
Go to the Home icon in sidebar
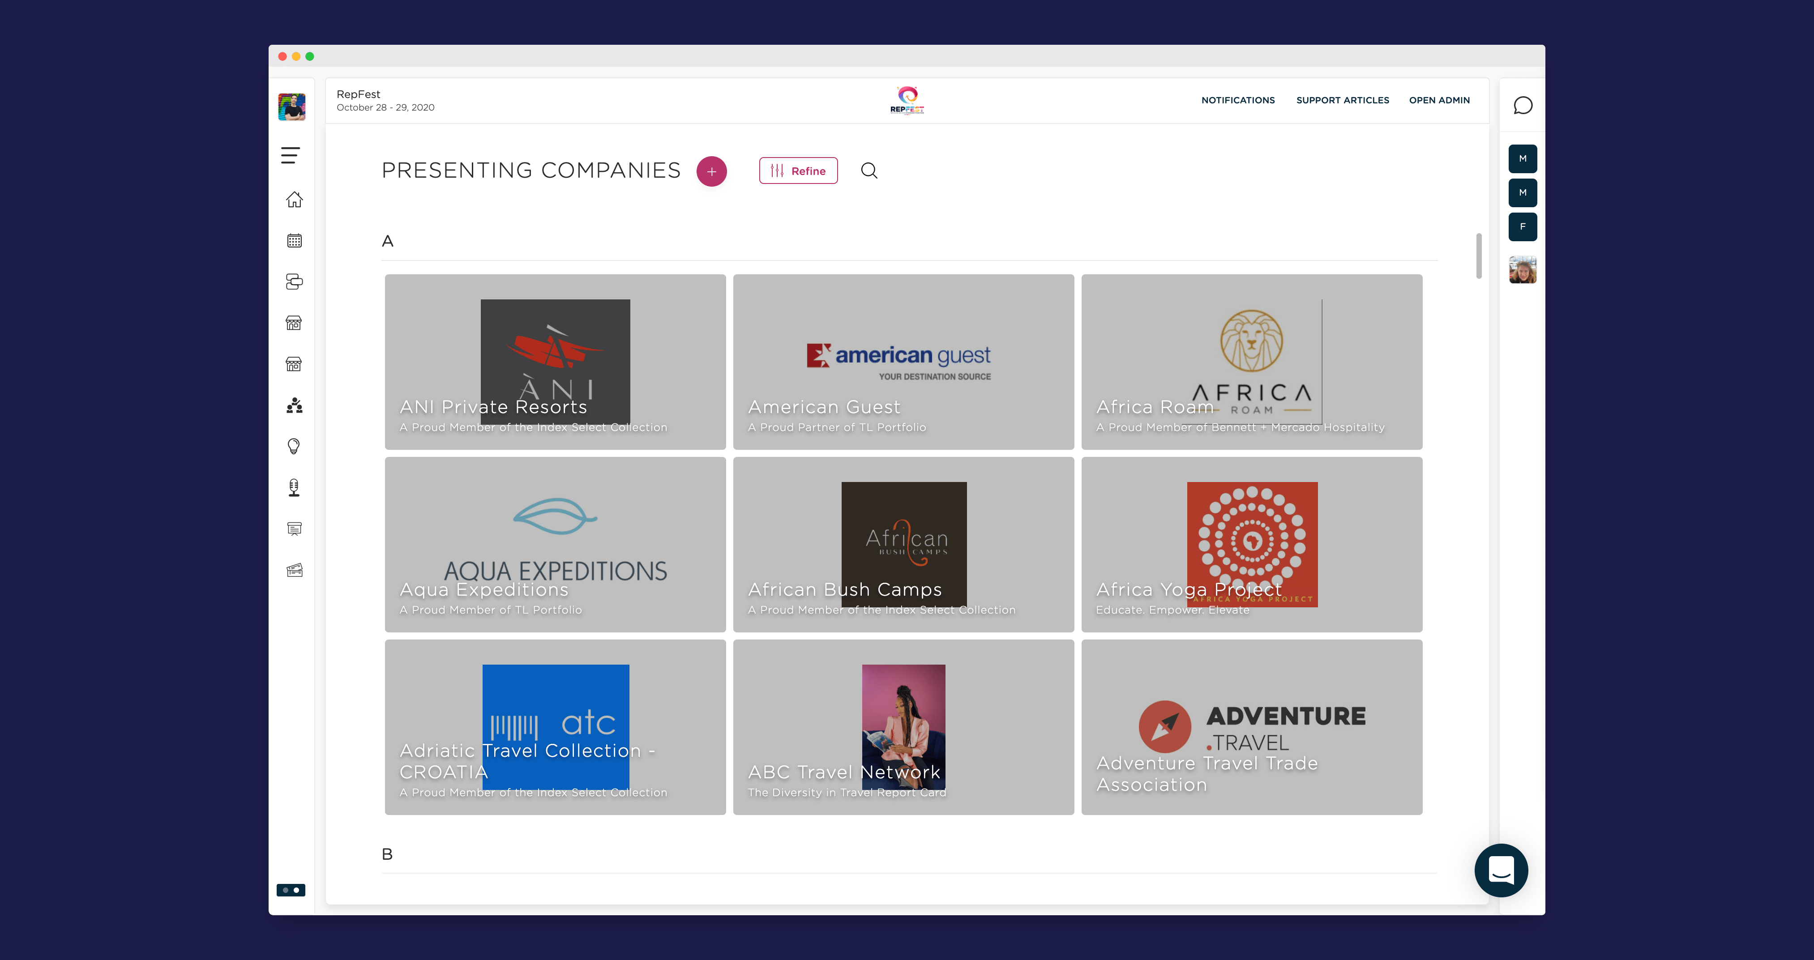pyautogui.click(x=295, y=200)
